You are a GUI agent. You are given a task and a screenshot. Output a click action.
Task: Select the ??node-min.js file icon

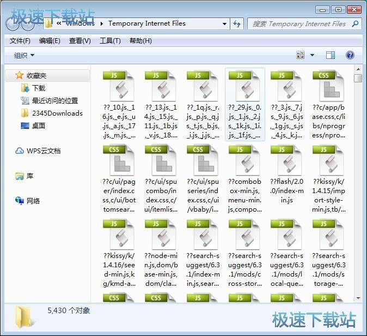click(161, 234)
